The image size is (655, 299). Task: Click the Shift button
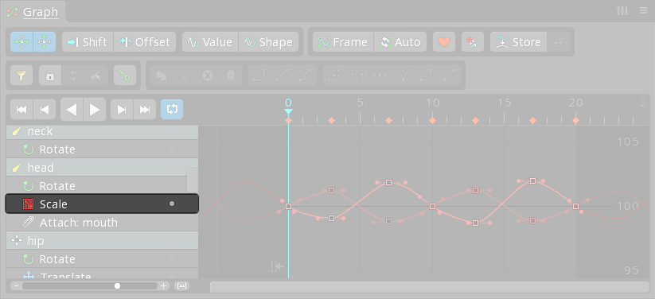[x=88, y=42]
